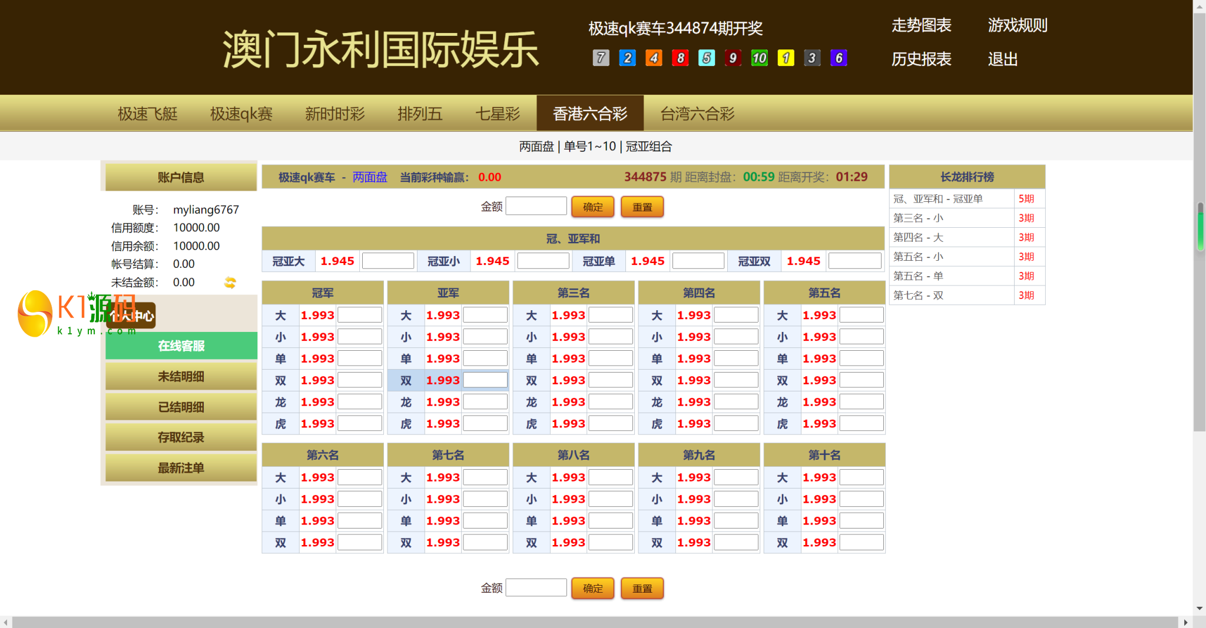This screenshot has width=1206, height=628.
Task: Open the 存取纪录 records page
Action: [181, 438]
